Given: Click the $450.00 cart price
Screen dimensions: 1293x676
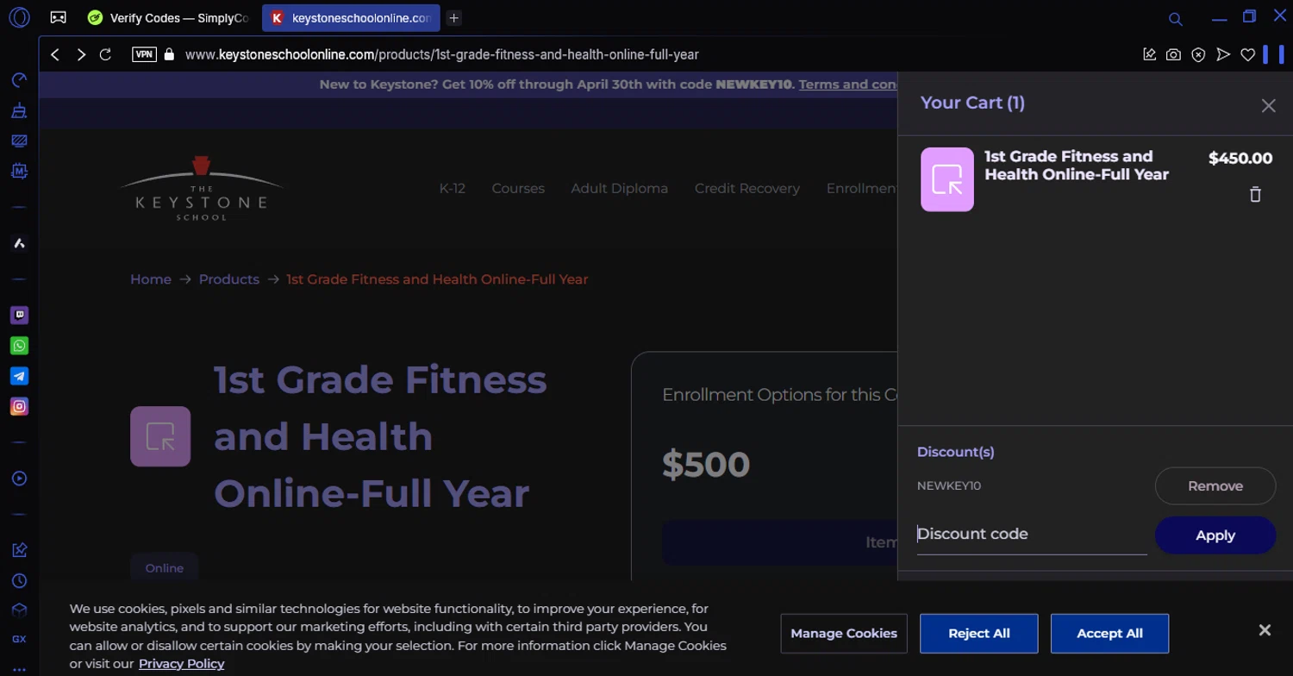Looking at the screenshot, I should tap(1240, 158).
